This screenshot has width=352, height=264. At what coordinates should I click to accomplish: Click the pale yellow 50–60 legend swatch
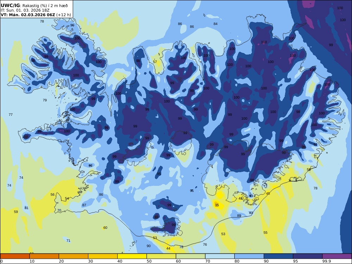[161, 256]
